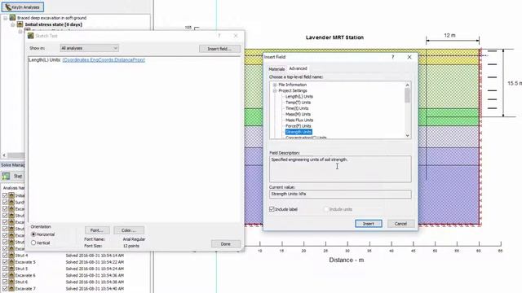Open the Show in All analyses dropdown
This screenshot has height=293, width=522.
[89, 48]
